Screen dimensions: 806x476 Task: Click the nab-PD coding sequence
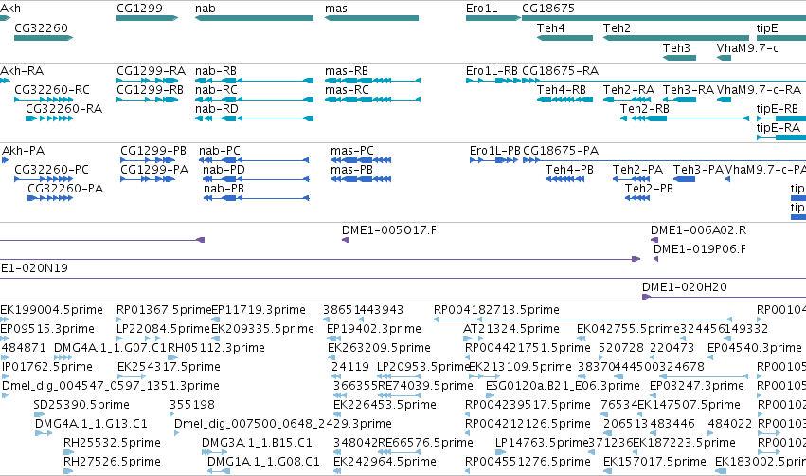256,179
